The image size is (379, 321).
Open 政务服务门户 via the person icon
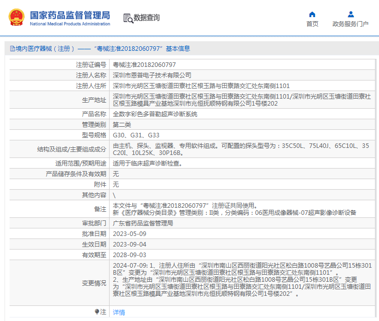tap(351, 15)
